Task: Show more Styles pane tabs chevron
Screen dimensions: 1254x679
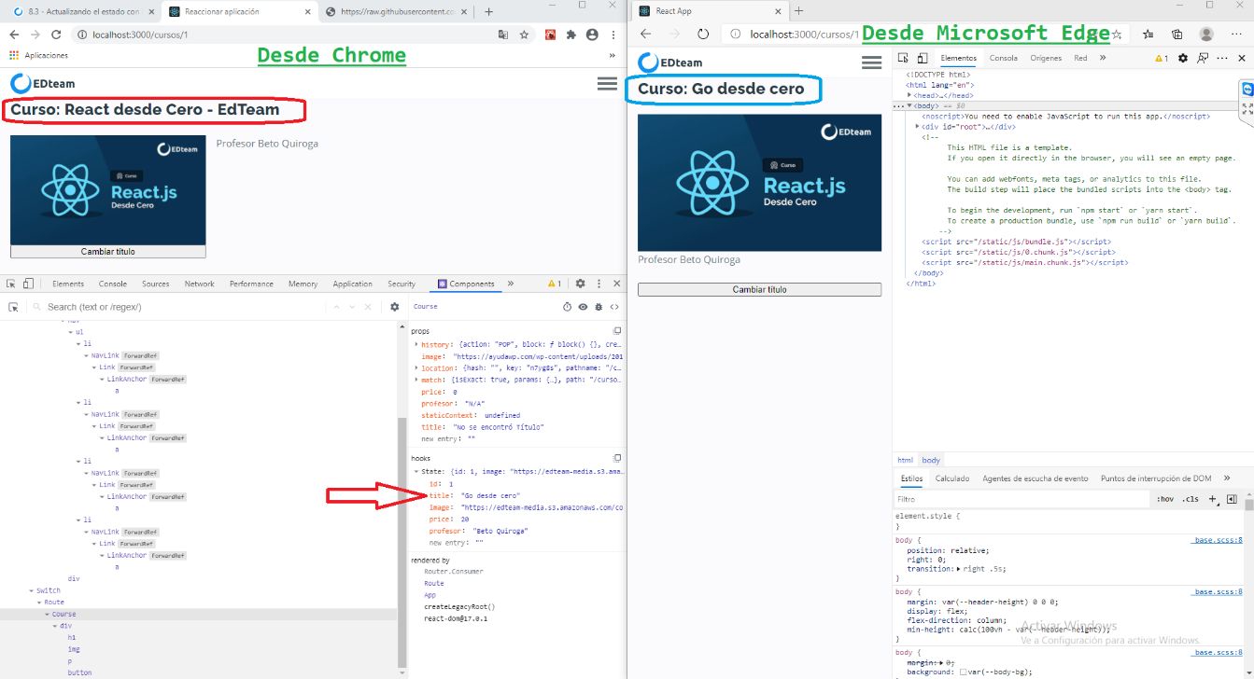Action: coord(1227,478)
